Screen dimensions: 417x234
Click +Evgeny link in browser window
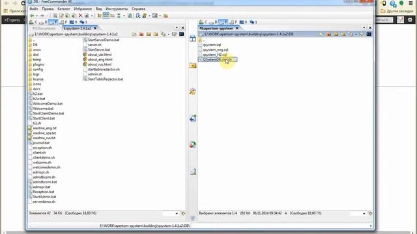(12, 20)
